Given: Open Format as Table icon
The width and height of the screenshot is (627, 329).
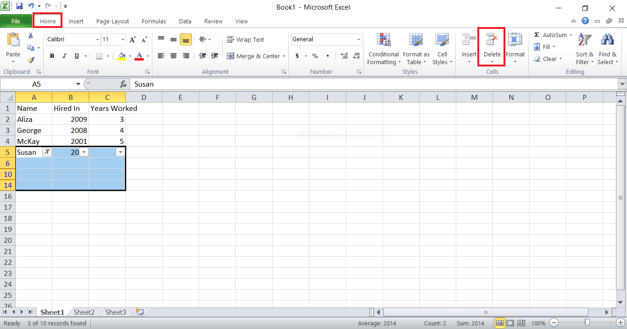Looking at the screenshot, I should click(x=416, y=40).
